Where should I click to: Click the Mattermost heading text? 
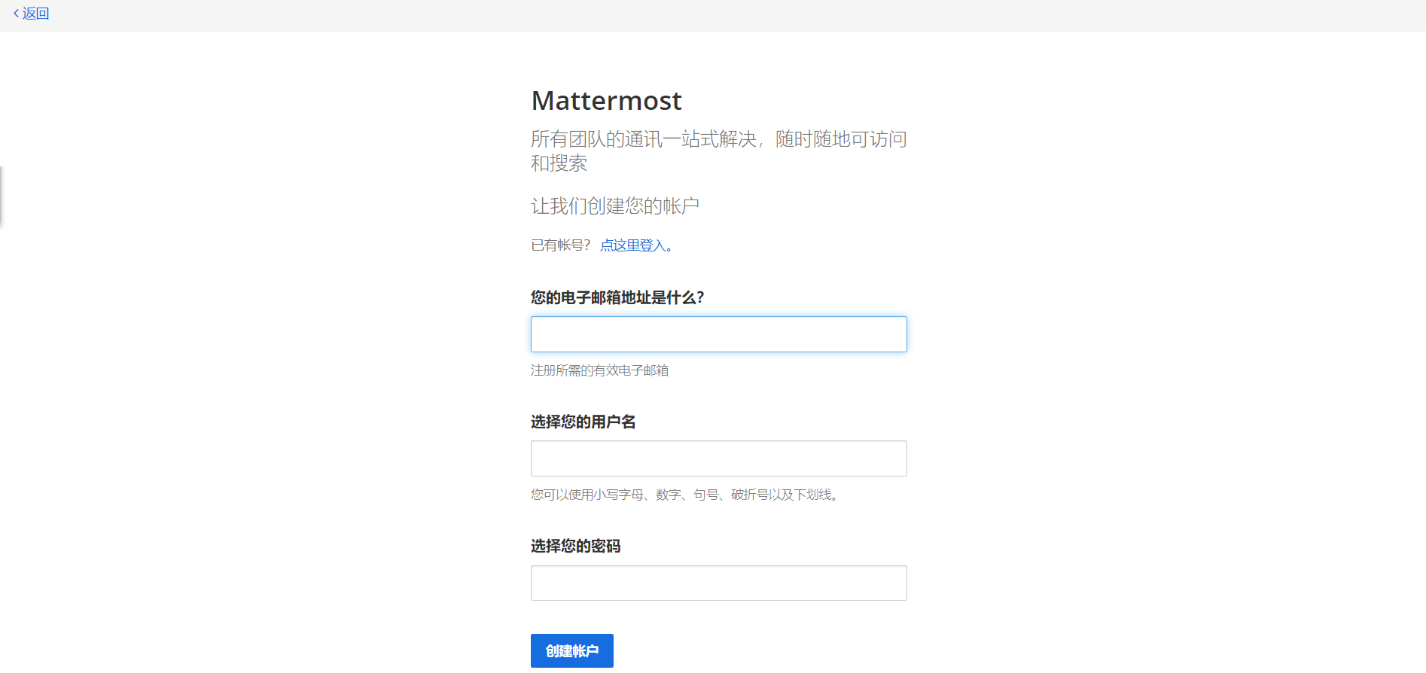[x=606, y=101]
